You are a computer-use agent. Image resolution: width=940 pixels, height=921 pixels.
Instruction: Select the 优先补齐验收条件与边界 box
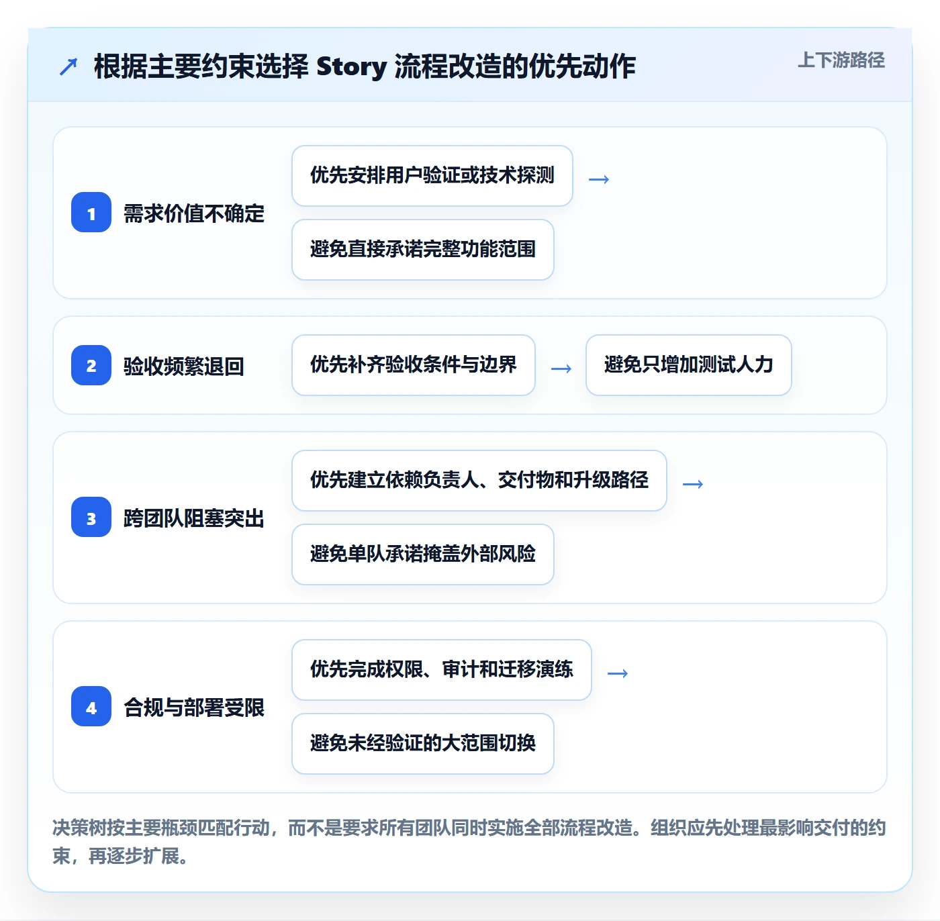pyautogui.click(x=414, y=365)
